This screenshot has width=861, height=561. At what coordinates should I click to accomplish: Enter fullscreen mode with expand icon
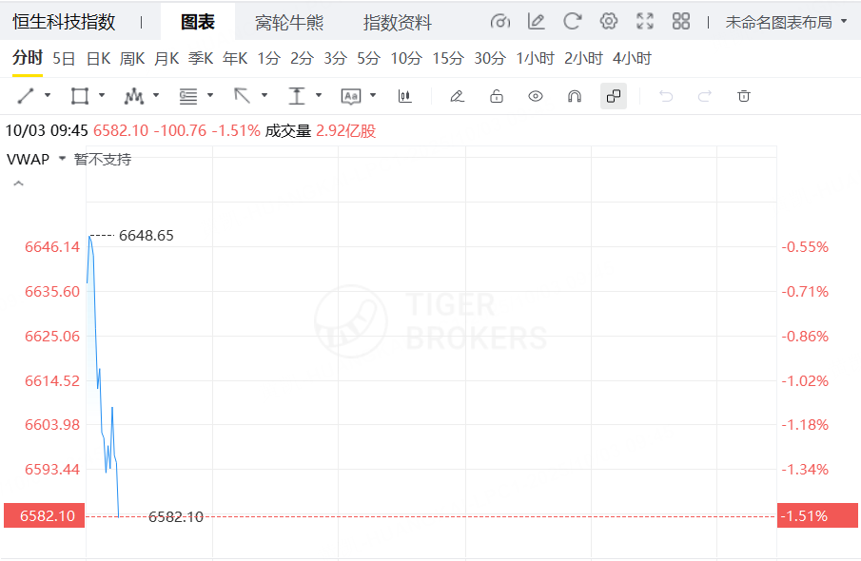click(x=645, y=21)
